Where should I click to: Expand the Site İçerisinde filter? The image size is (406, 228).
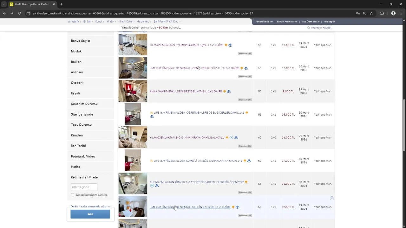pyautogui.click(x=91, y=114)
